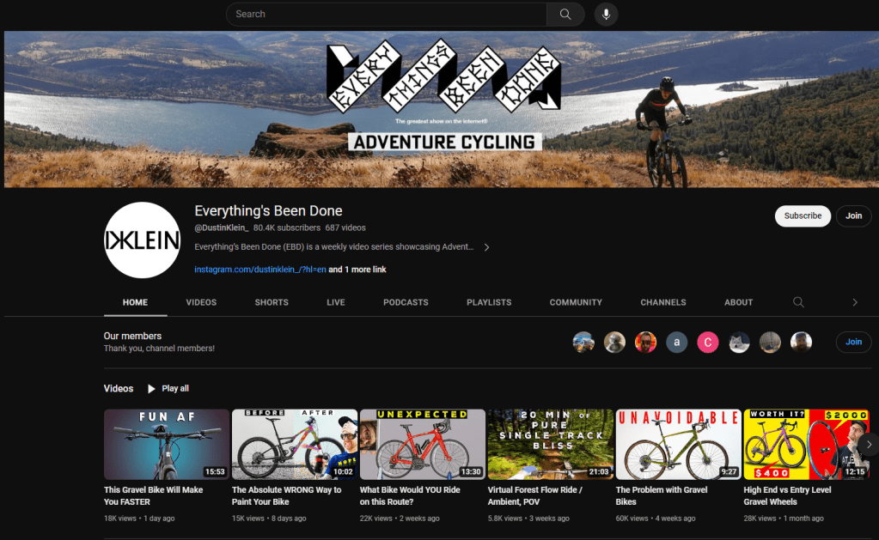879x540 pixels.
Task: Open the Playlists tab
Action: pyautogui.click(x=488, y=302)
